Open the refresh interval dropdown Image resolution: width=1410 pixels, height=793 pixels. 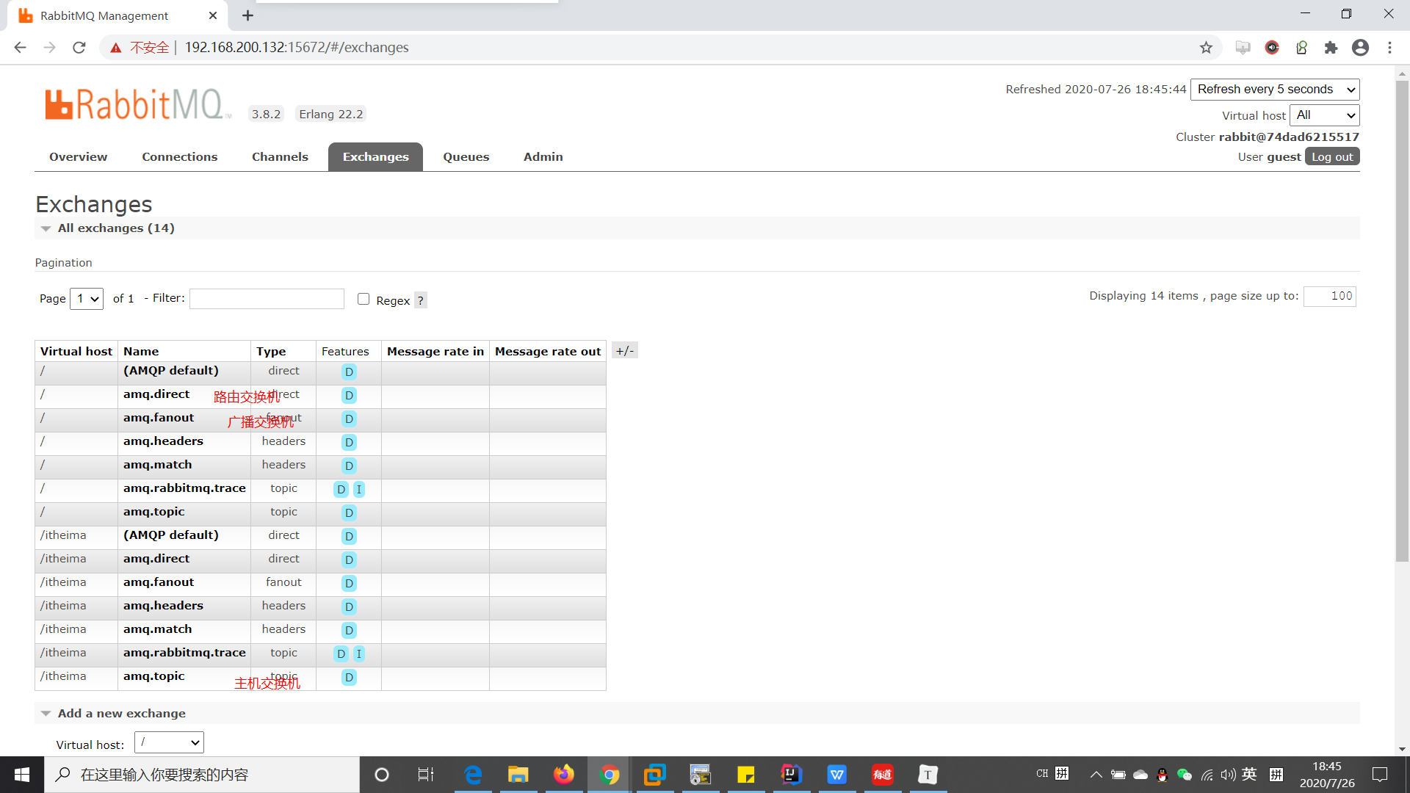(1275, 90)
